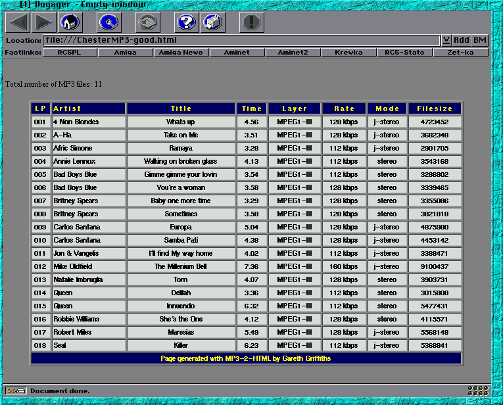Click the status bar connection icon
The image size is (503, 405).
click(x=16, y=391)
